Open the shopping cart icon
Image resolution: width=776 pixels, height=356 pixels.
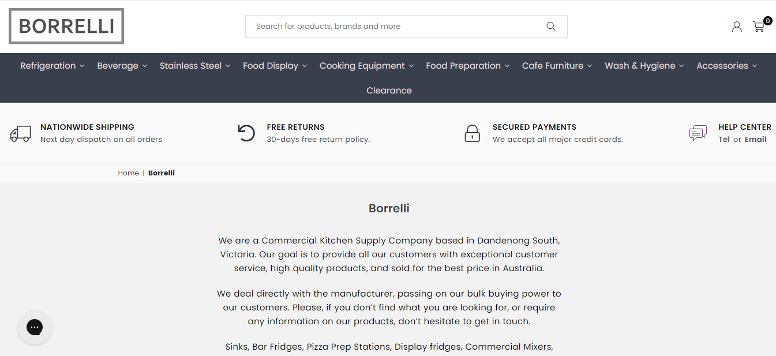pyautogui.click(x=759, y=27)
